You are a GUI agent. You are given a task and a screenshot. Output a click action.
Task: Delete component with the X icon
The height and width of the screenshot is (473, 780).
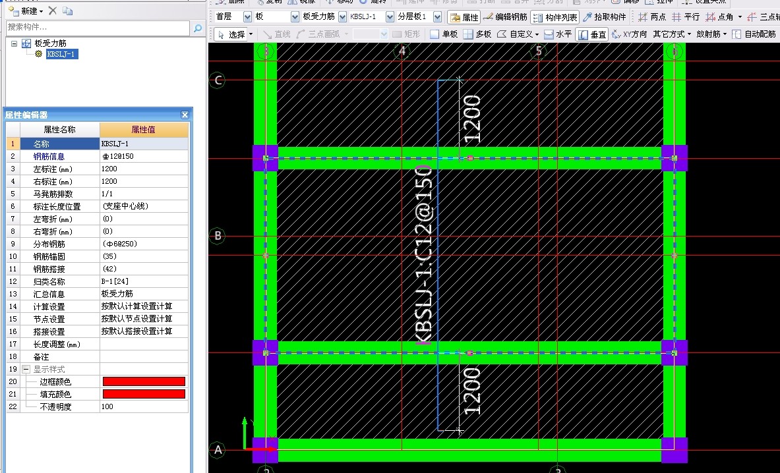pyautogui.click(x=53, y=11)
